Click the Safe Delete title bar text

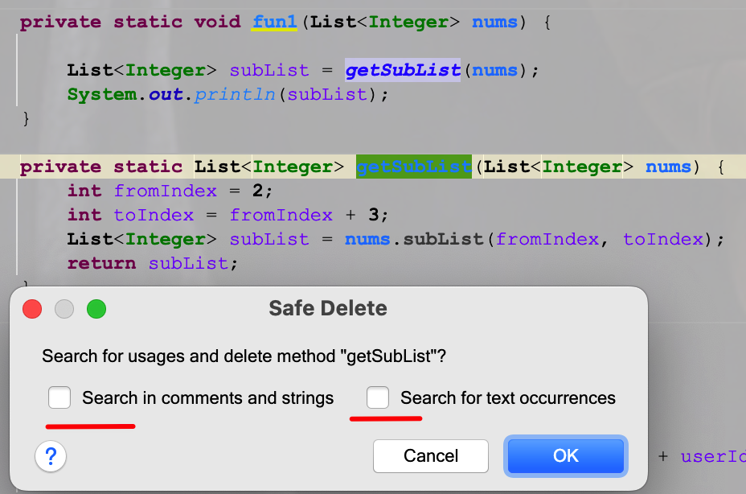(328, 308)
